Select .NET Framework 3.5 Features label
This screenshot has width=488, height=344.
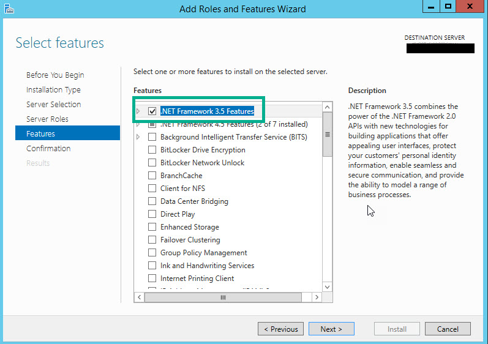coord(208,111)
